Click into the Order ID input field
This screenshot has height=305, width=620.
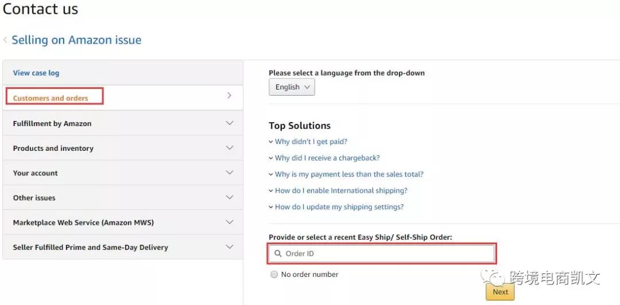point(385,253)
